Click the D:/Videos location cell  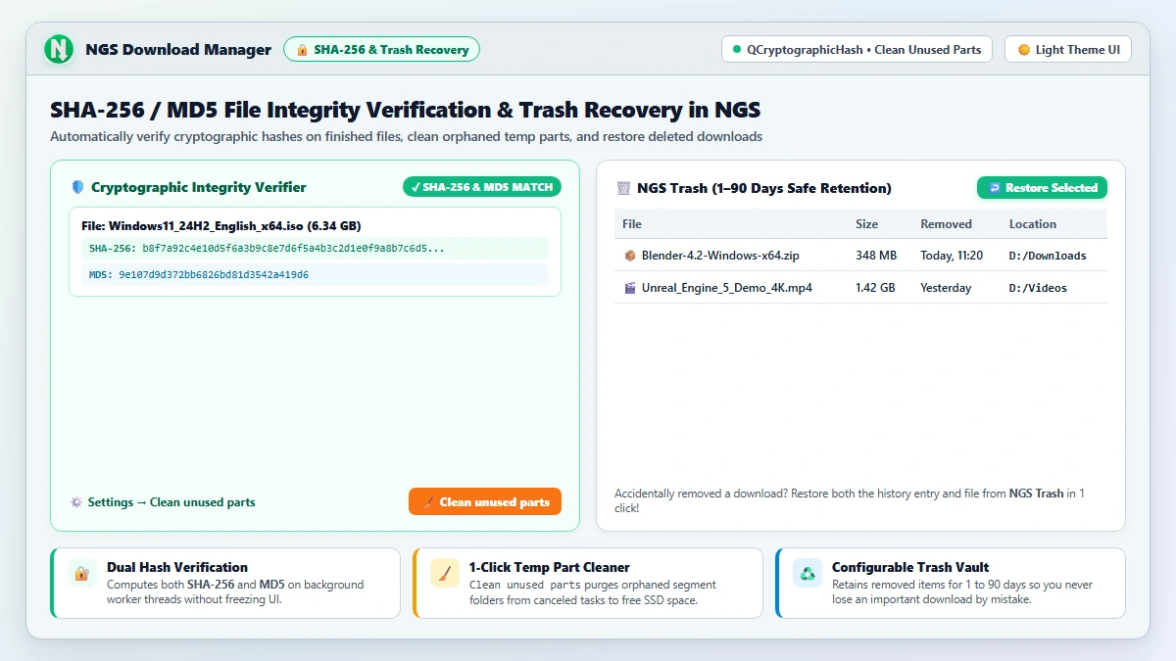click(x=1038, y=288)
